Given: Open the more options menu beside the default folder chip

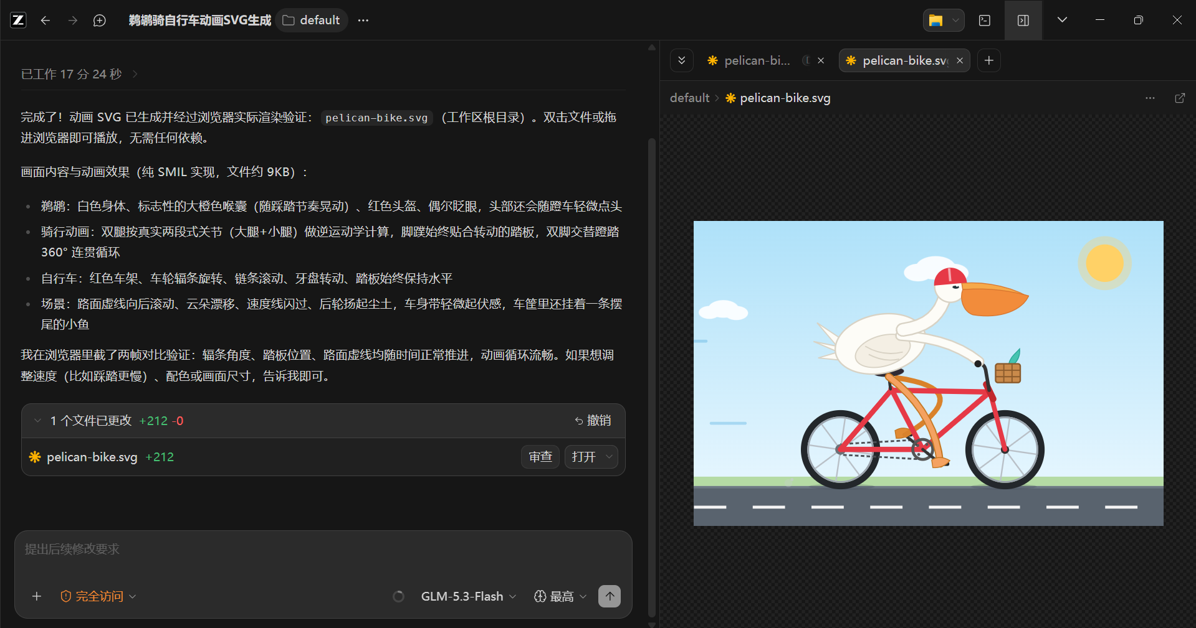Looking at the screenshot, I should tap(363, 21).
